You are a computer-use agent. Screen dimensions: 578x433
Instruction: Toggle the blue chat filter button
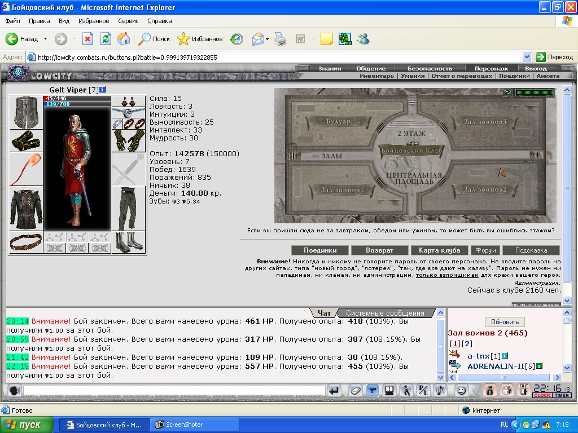[x=373, y=390]
